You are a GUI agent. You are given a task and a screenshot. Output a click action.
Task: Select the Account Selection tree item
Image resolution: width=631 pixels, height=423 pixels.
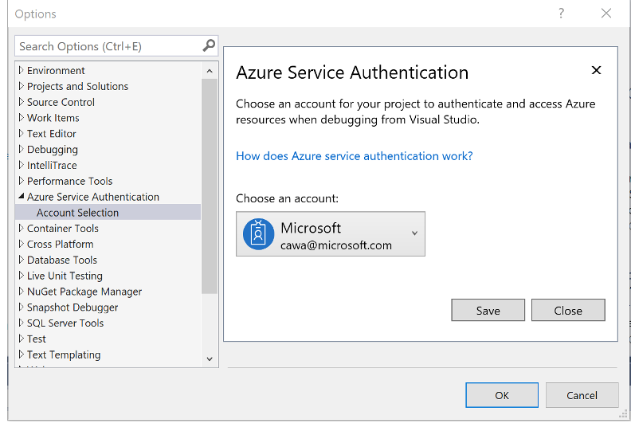coord(108,212)
